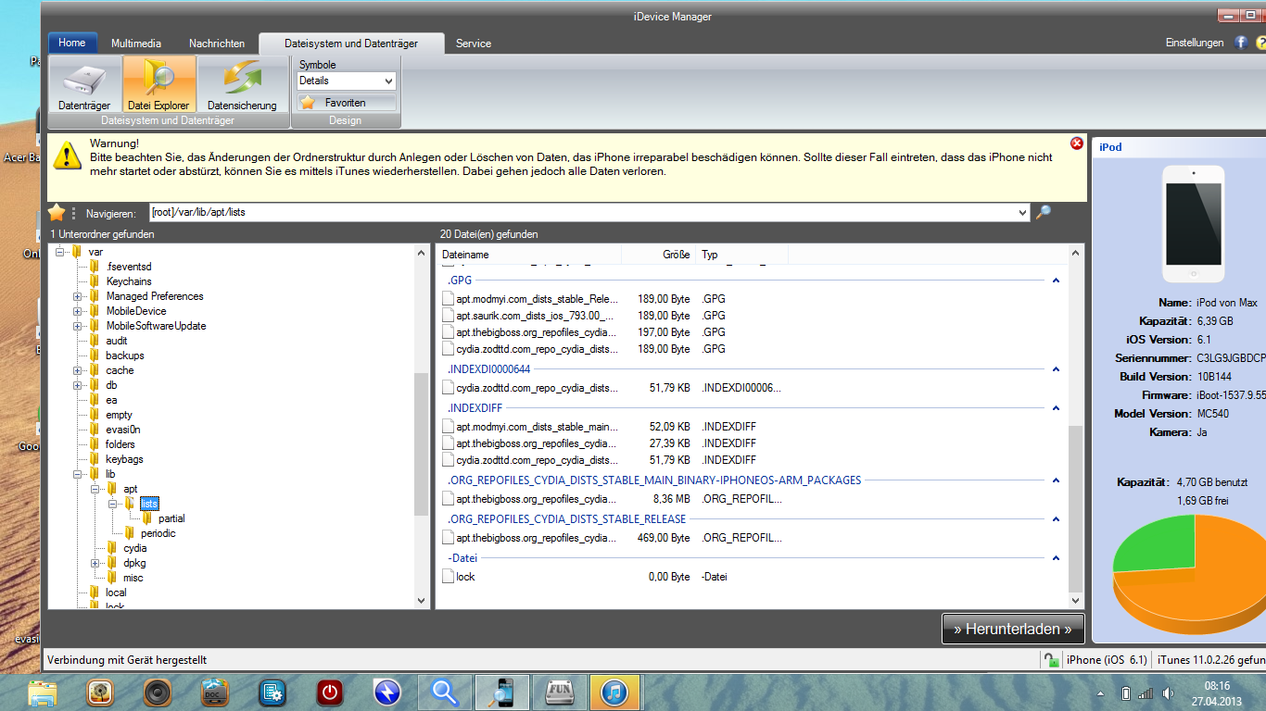Sort files by Dateiname column header
The width and height of the screenshot is (1266, 711).
[528, 255]
